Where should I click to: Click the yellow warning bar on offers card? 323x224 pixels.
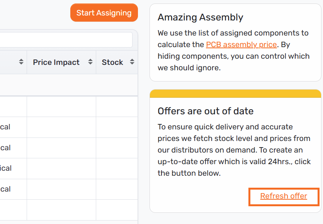pyautogui.click(x=235, y=93)
